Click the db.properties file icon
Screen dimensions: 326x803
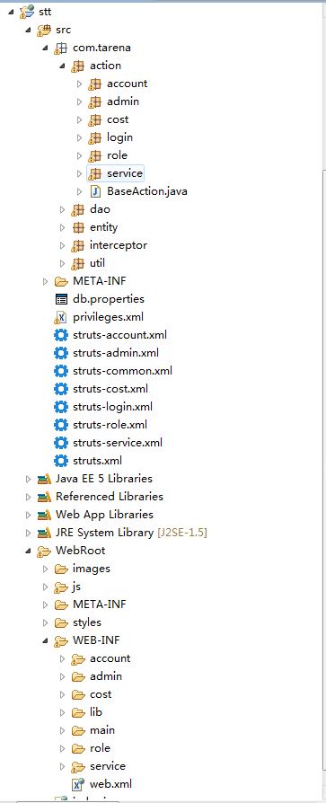61,299
